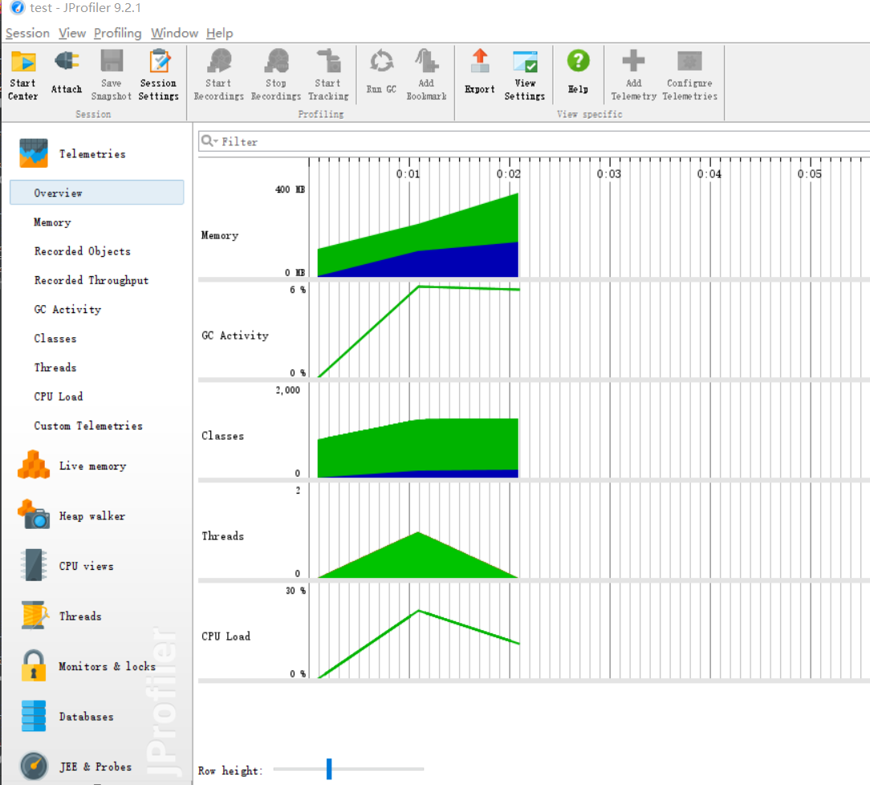Click the Memory telemetry row label
870x785 pixels.
220,235
